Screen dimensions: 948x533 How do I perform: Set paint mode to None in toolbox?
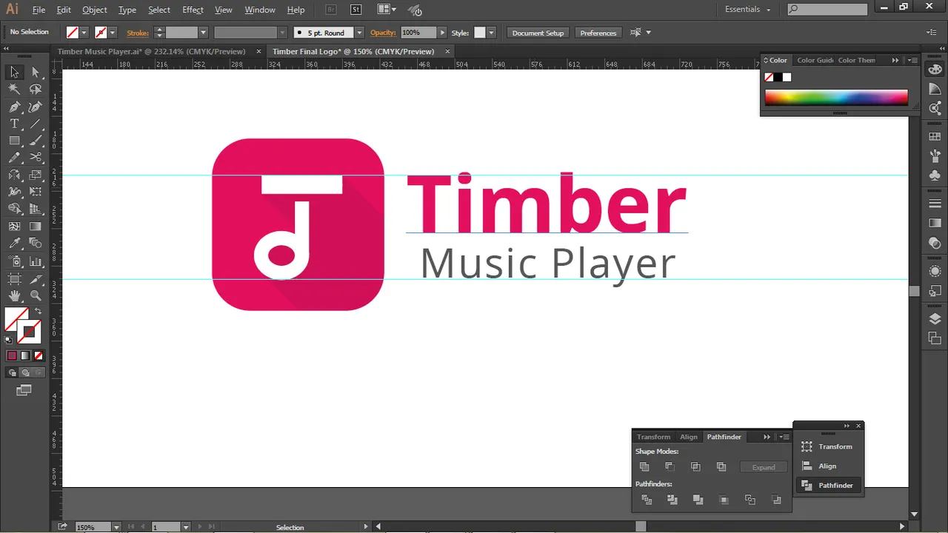click(39, 356)
